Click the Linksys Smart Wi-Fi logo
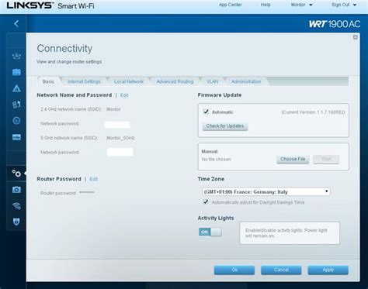This screenshot has width=368, height=289. tap(50, 5)
